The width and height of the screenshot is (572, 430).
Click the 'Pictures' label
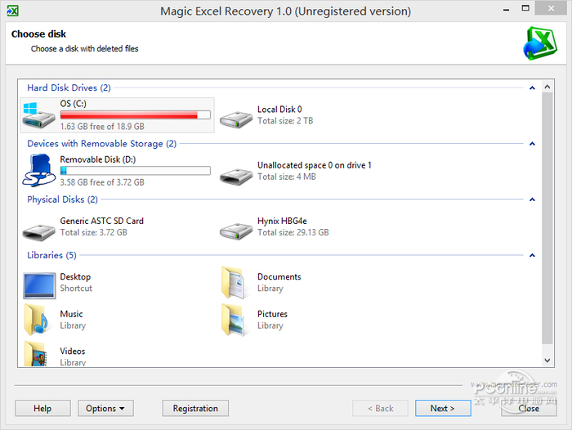click(272, 314)
